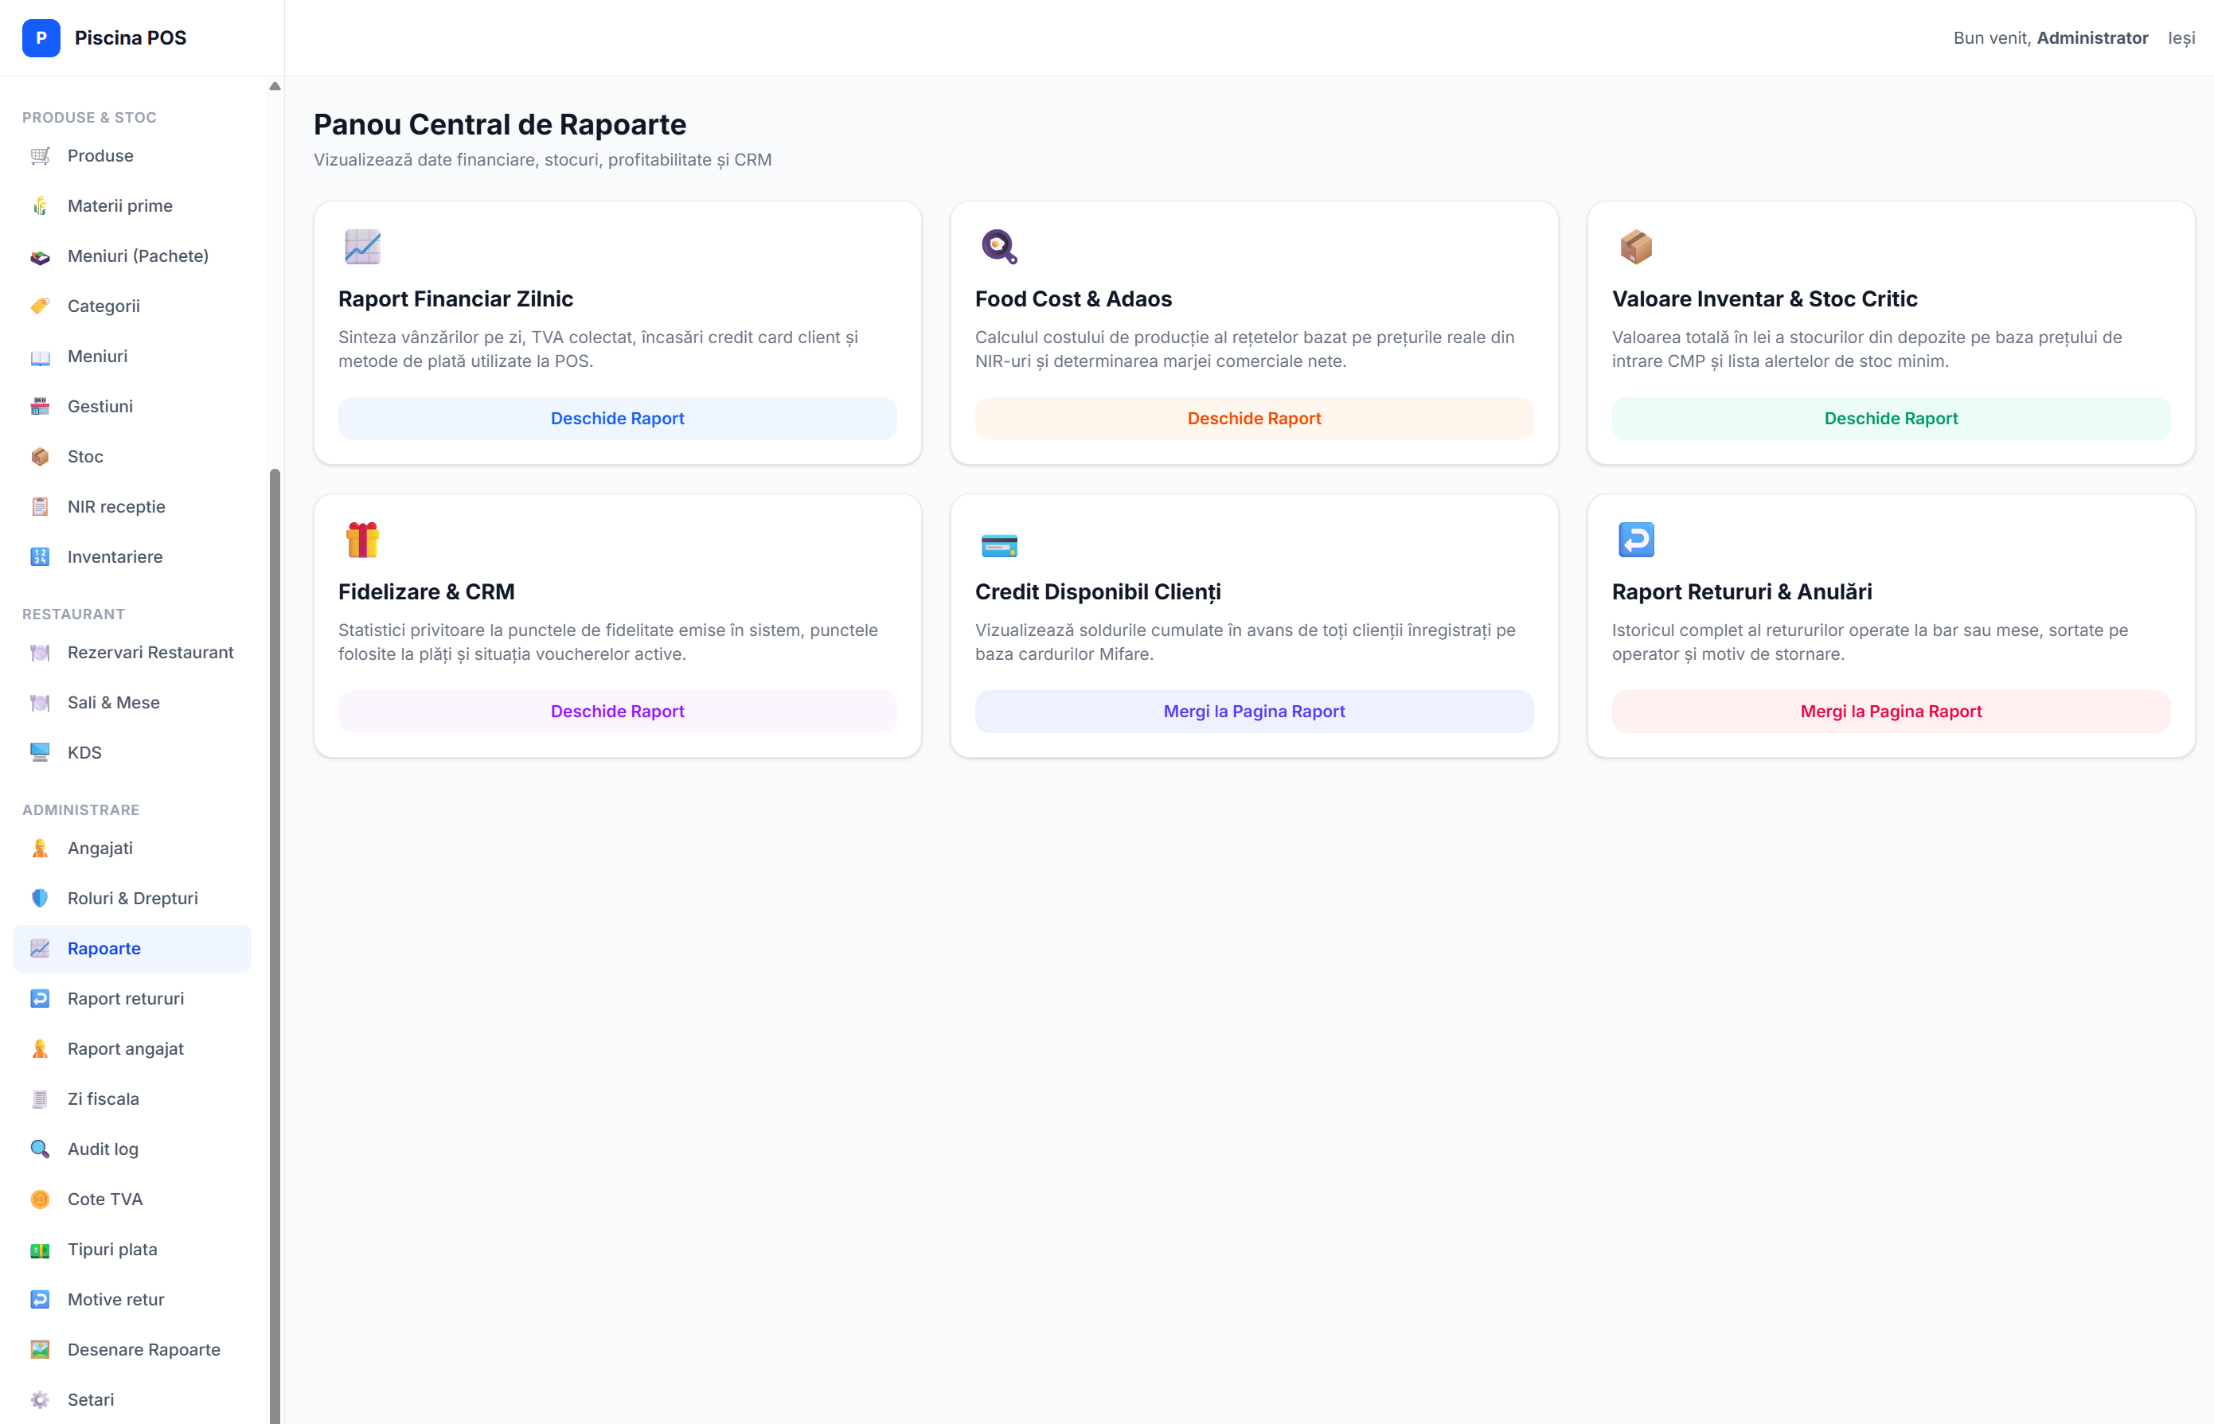
Task: Click the Meniuri (Pachete) sidebar icon
Action: point(40,256)
